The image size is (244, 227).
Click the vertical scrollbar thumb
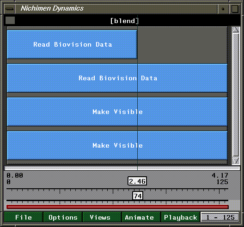tap(236, 95)
